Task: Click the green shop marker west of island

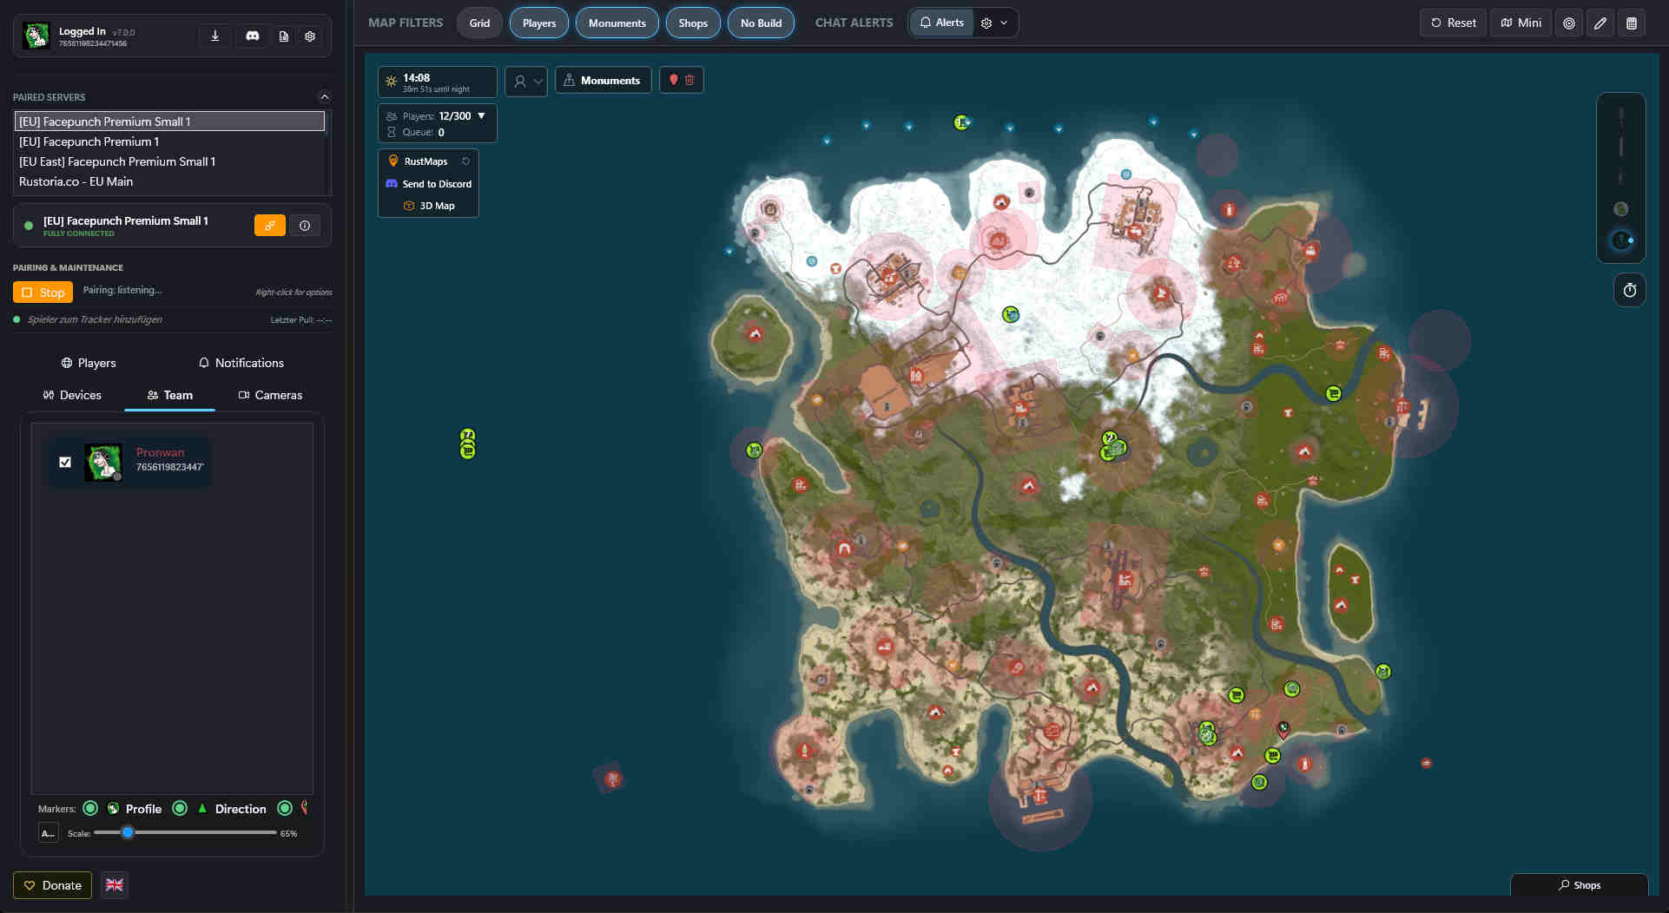Action: click(x=467, y=443)
